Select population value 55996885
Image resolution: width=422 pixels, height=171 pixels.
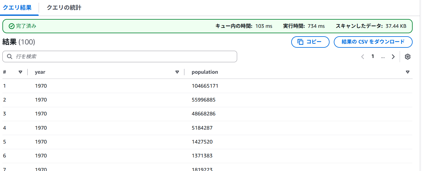tap(204, 100)
